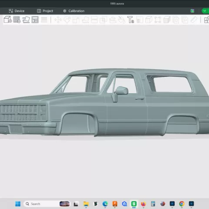The height and width of the screenshot is (209, 209).
Task: Select the Text shape tool
Action: 131,20
